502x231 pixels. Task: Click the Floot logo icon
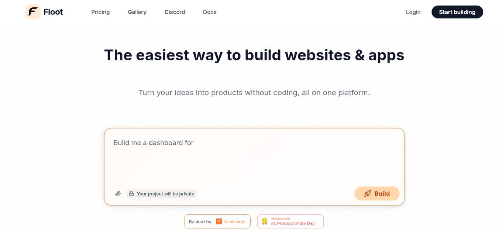coord(33,12)
